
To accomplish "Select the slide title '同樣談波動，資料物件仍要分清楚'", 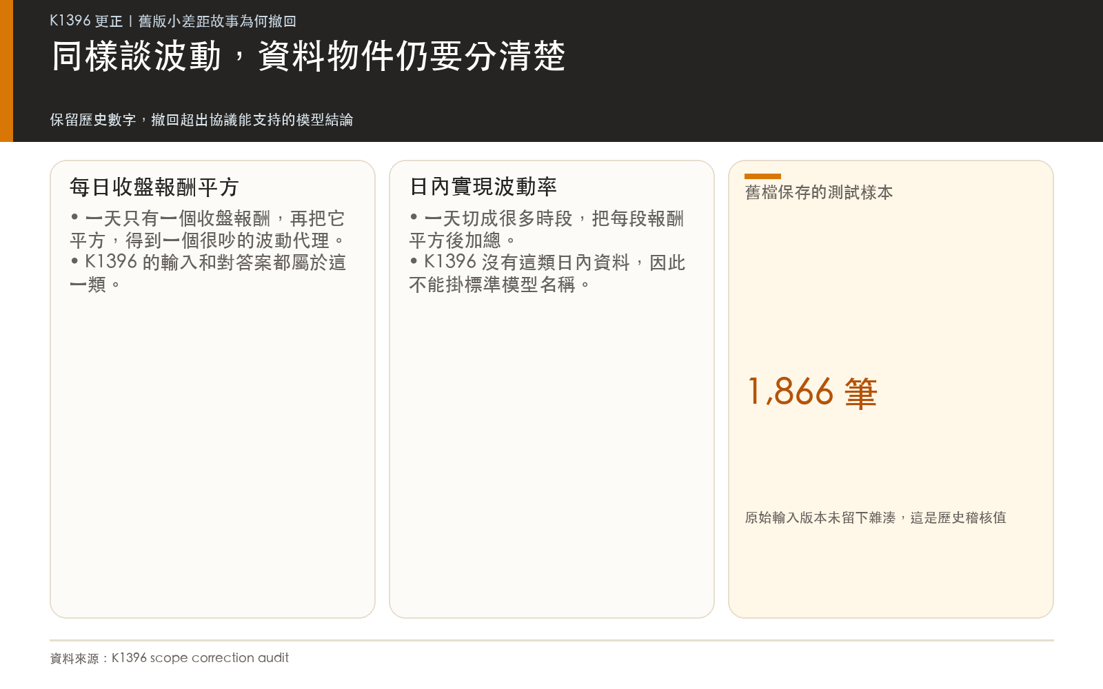I will (308, 56).
